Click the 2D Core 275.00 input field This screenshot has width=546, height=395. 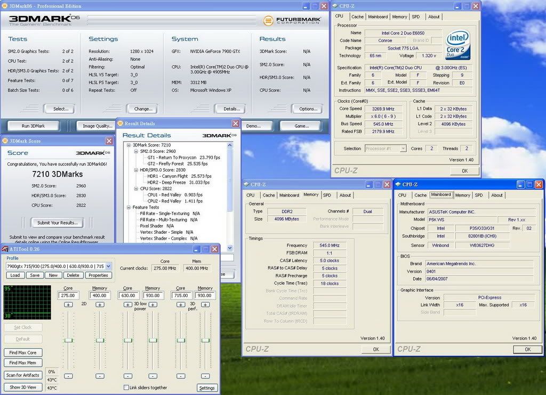coord(68,295)
